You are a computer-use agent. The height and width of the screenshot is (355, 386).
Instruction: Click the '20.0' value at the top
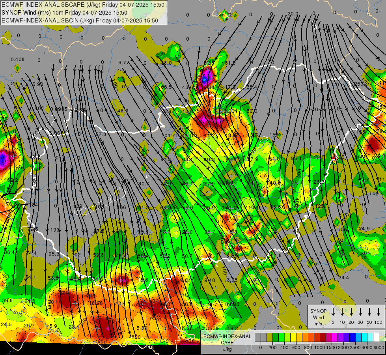coord(293,14)
